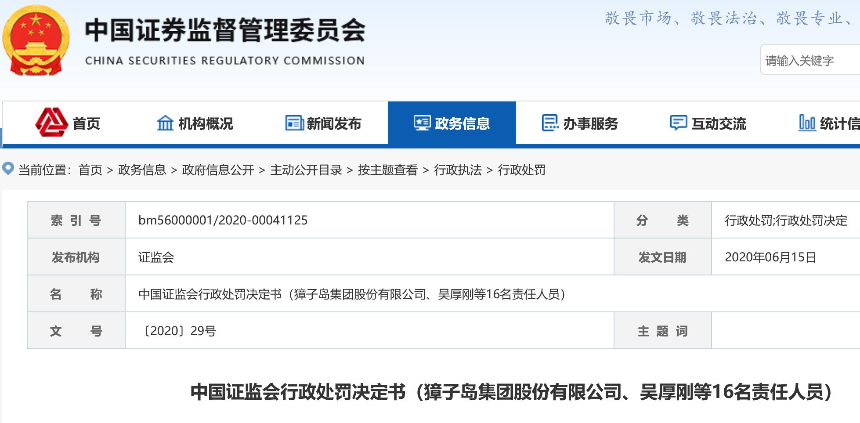Click the monitor icon beside 政务信息
The image size is (860, 423).
(422, 123)
